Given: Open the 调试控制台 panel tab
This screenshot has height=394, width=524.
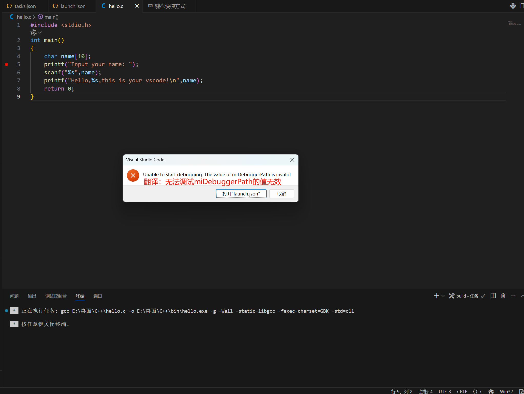Looking at the screenshot, I should coord(56,296).
